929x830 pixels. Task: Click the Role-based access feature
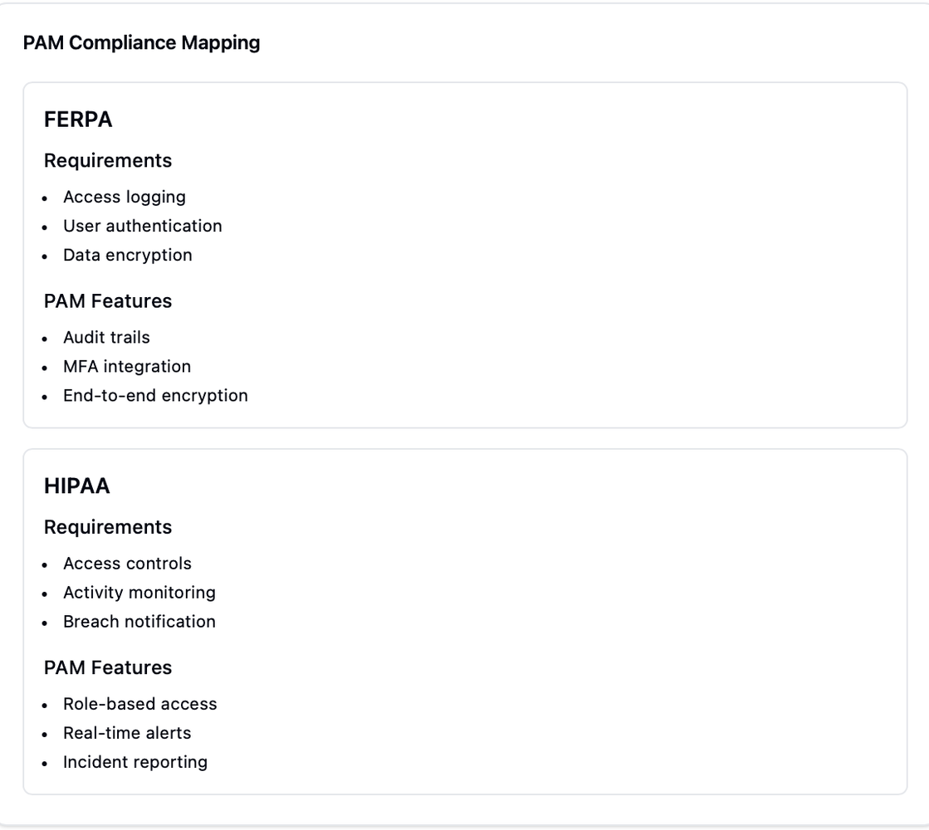140,704
